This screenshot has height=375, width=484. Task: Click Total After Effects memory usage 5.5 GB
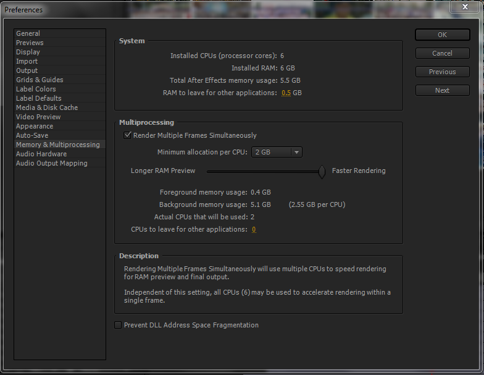click(x=290, y=80)
